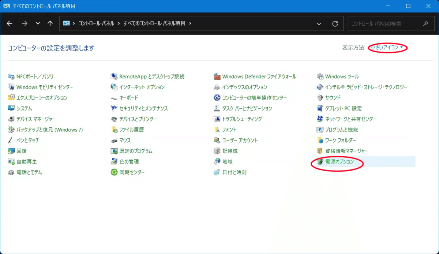Refresh the Control Panel view
Image resolution: width=439 pixels, height=254 pixels.
[x=335, y=23]
